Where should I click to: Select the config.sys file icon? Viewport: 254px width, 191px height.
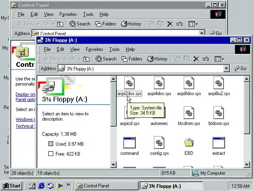(159, 142)
